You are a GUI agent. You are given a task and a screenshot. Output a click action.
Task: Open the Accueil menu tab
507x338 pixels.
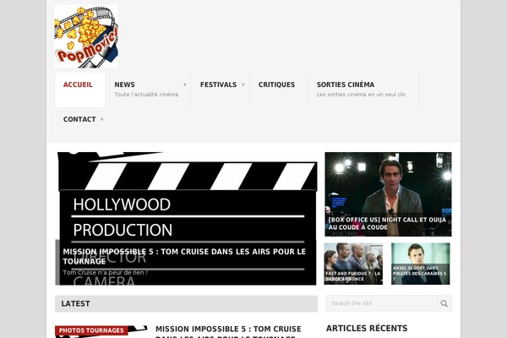point(80,90)
